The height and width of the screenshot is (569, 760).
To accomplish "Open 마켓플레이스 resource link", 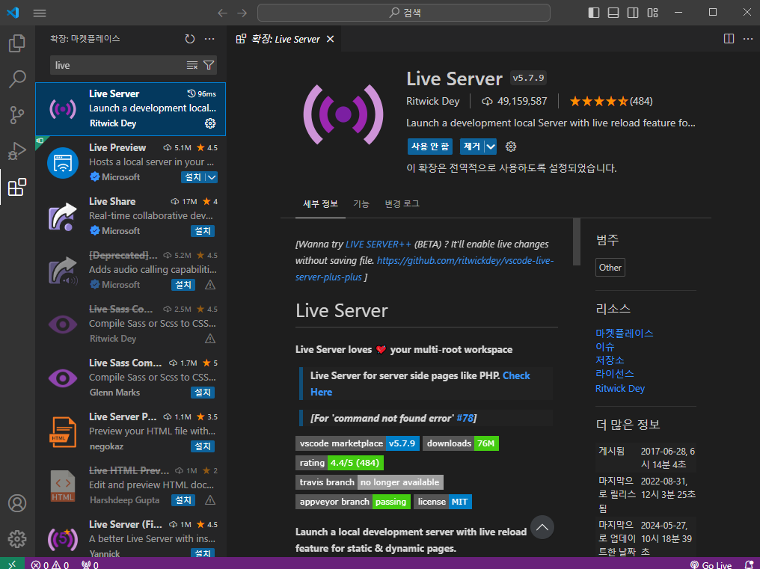I will (x=625, y=333).
